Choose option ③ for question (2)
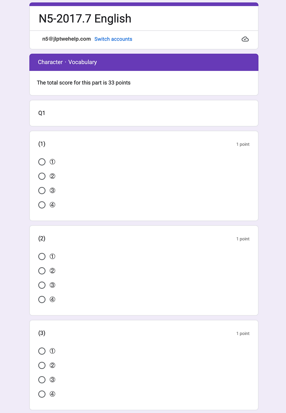This screenshot has height=413, width=286. [42, 285]
